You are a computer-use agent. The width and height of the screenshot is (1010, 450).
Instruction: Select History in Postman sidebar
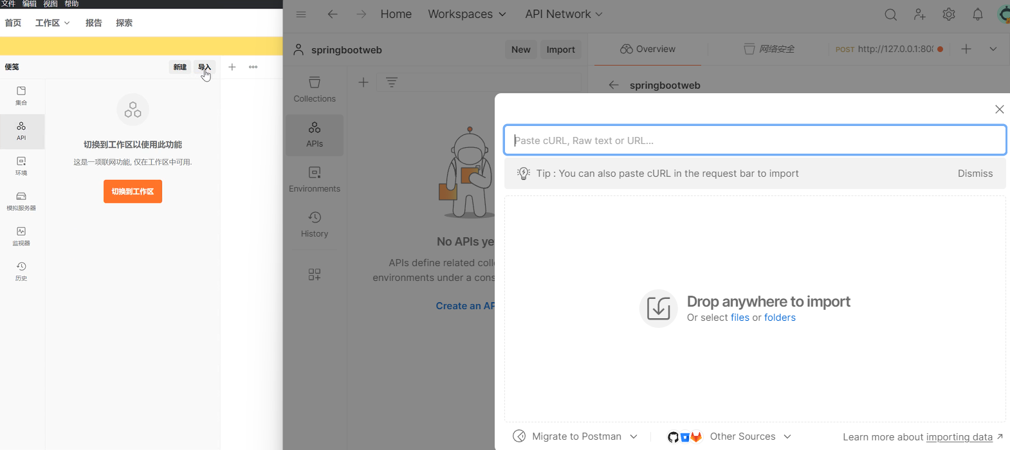click(315, 225)
